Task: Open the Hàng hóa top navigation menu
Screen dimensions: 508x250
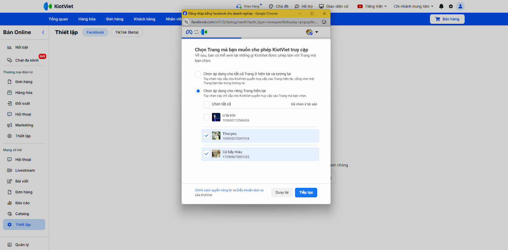Action: click(87, 19)
